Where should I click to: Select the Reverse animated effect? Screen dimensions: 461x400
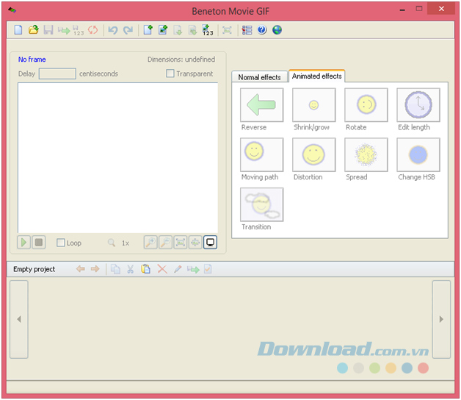point(261,105)
